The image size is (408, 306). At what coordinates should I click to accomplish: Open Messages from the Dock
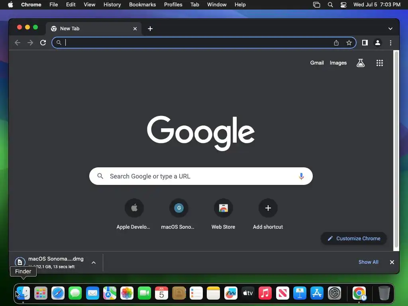point(75,293)
